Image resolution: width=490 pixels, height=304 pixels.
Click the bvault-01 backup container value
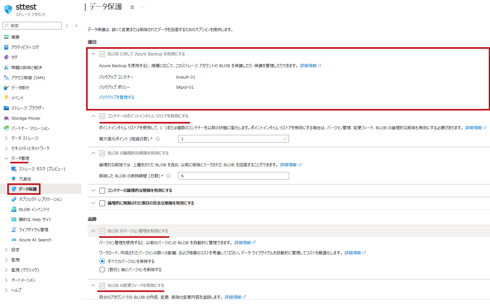(186, 77)
